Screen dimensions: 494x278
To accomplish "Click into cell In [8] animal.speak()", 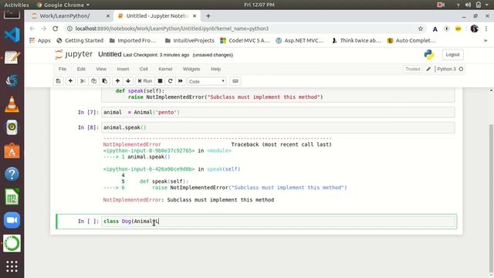I will coord(278,127).
